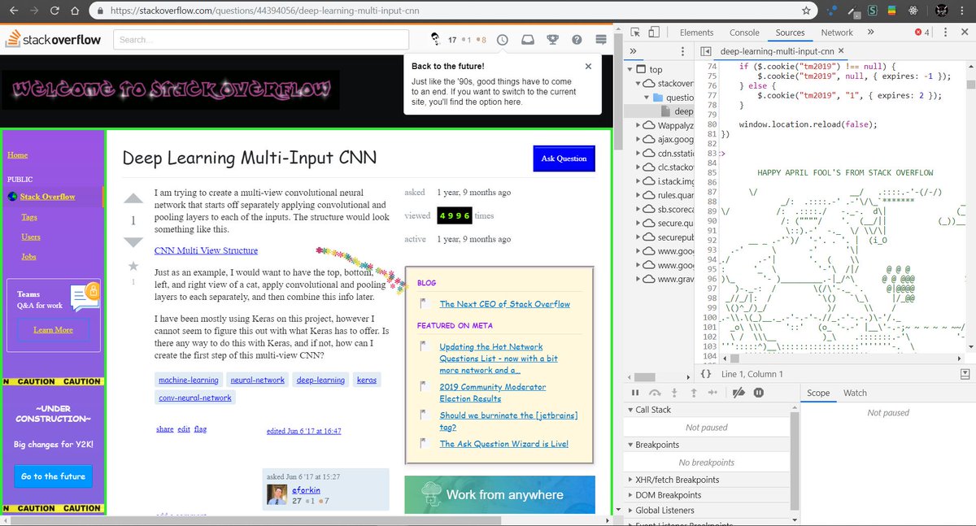
Task: Show more DevTools tabs
Action: tap(870, 33)
